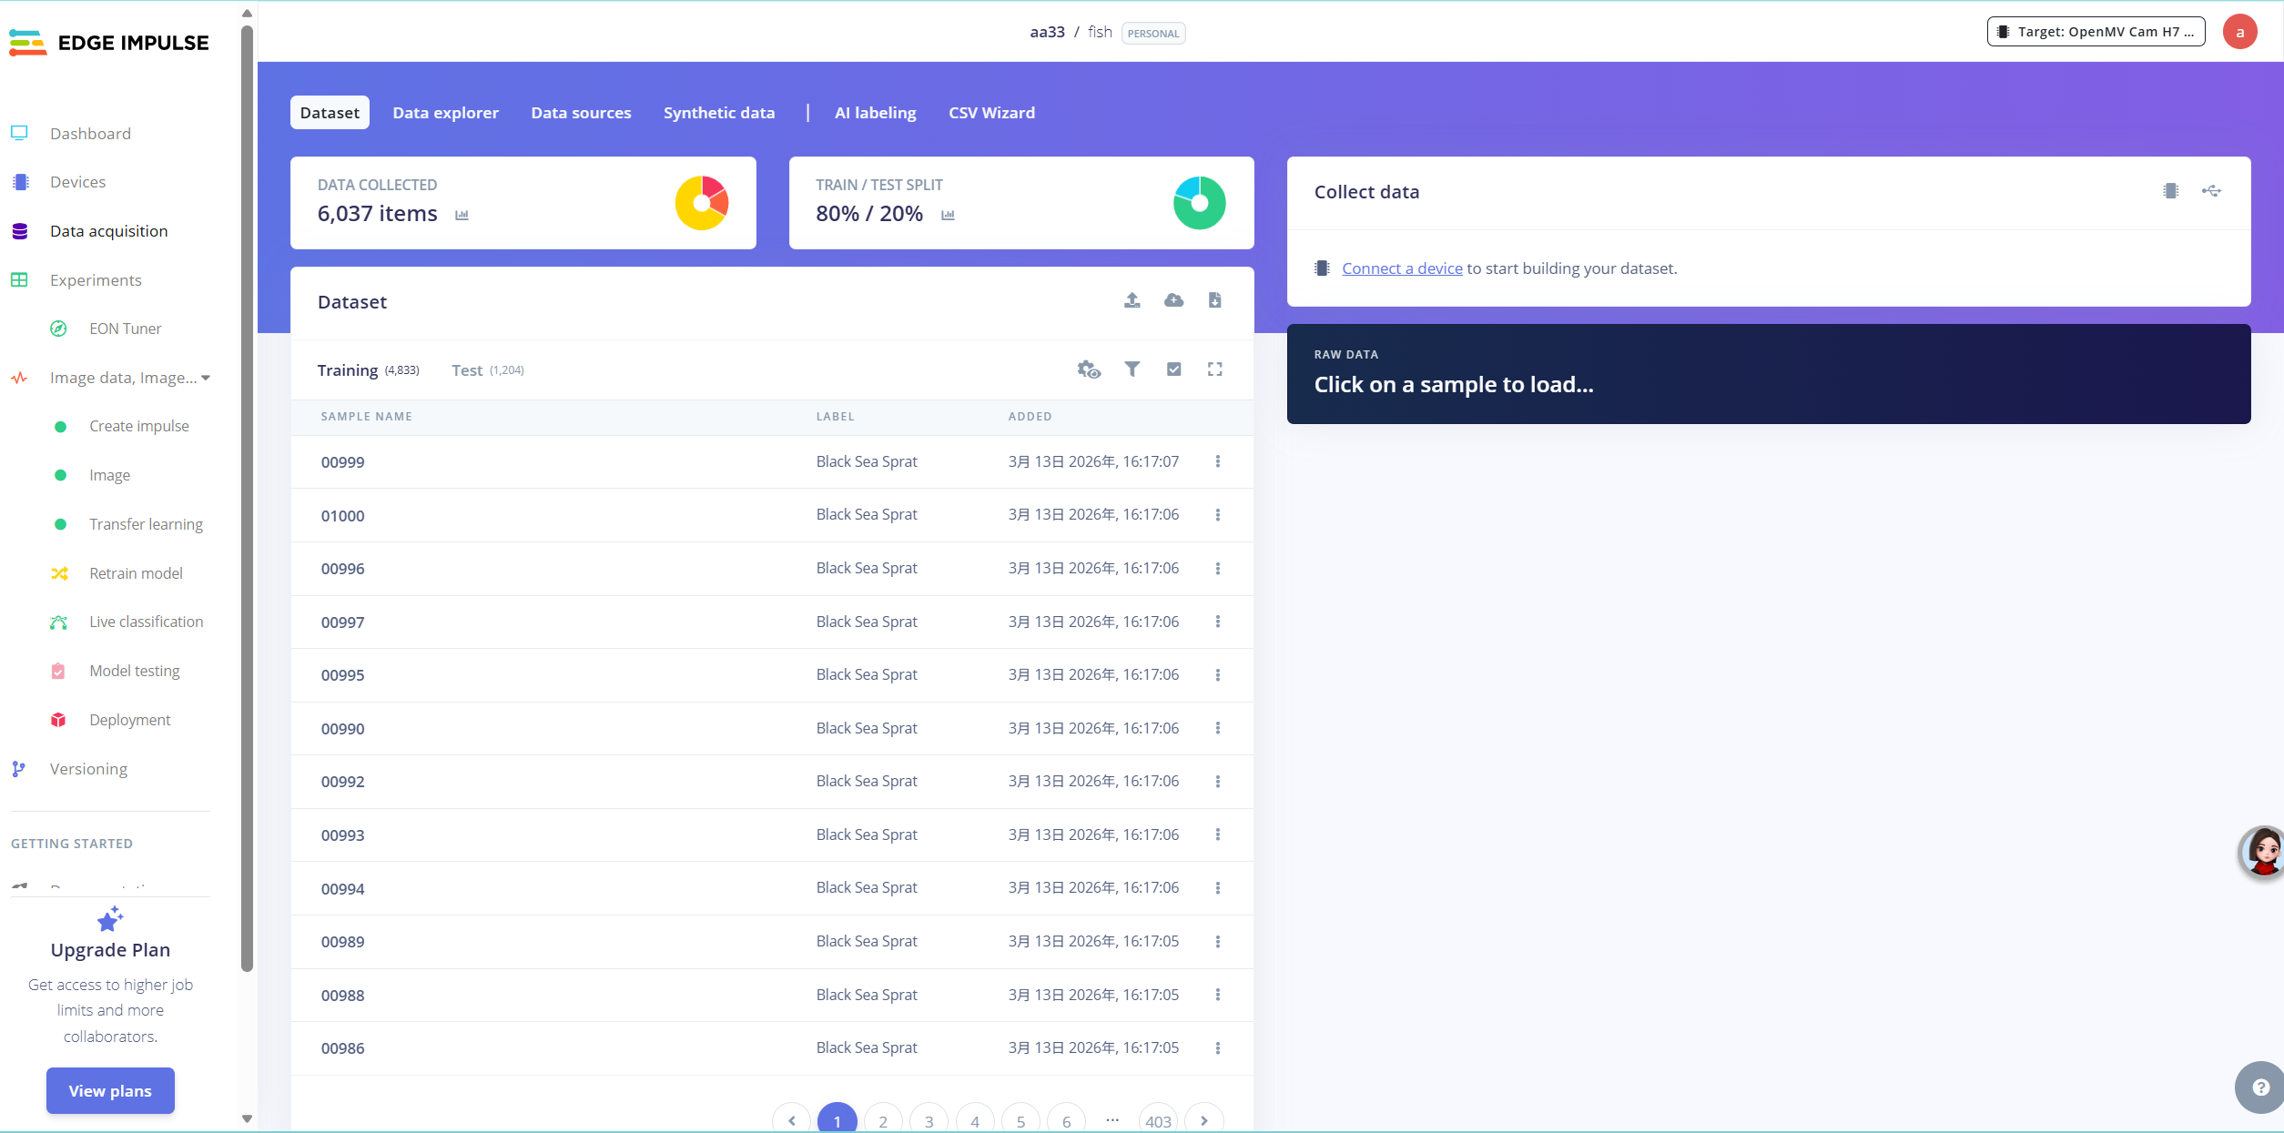Viewport: 2284px width, 1133px height.
Task: Toggle the select multiple items checkbox icon
Action: click(x=1173, y=369)
